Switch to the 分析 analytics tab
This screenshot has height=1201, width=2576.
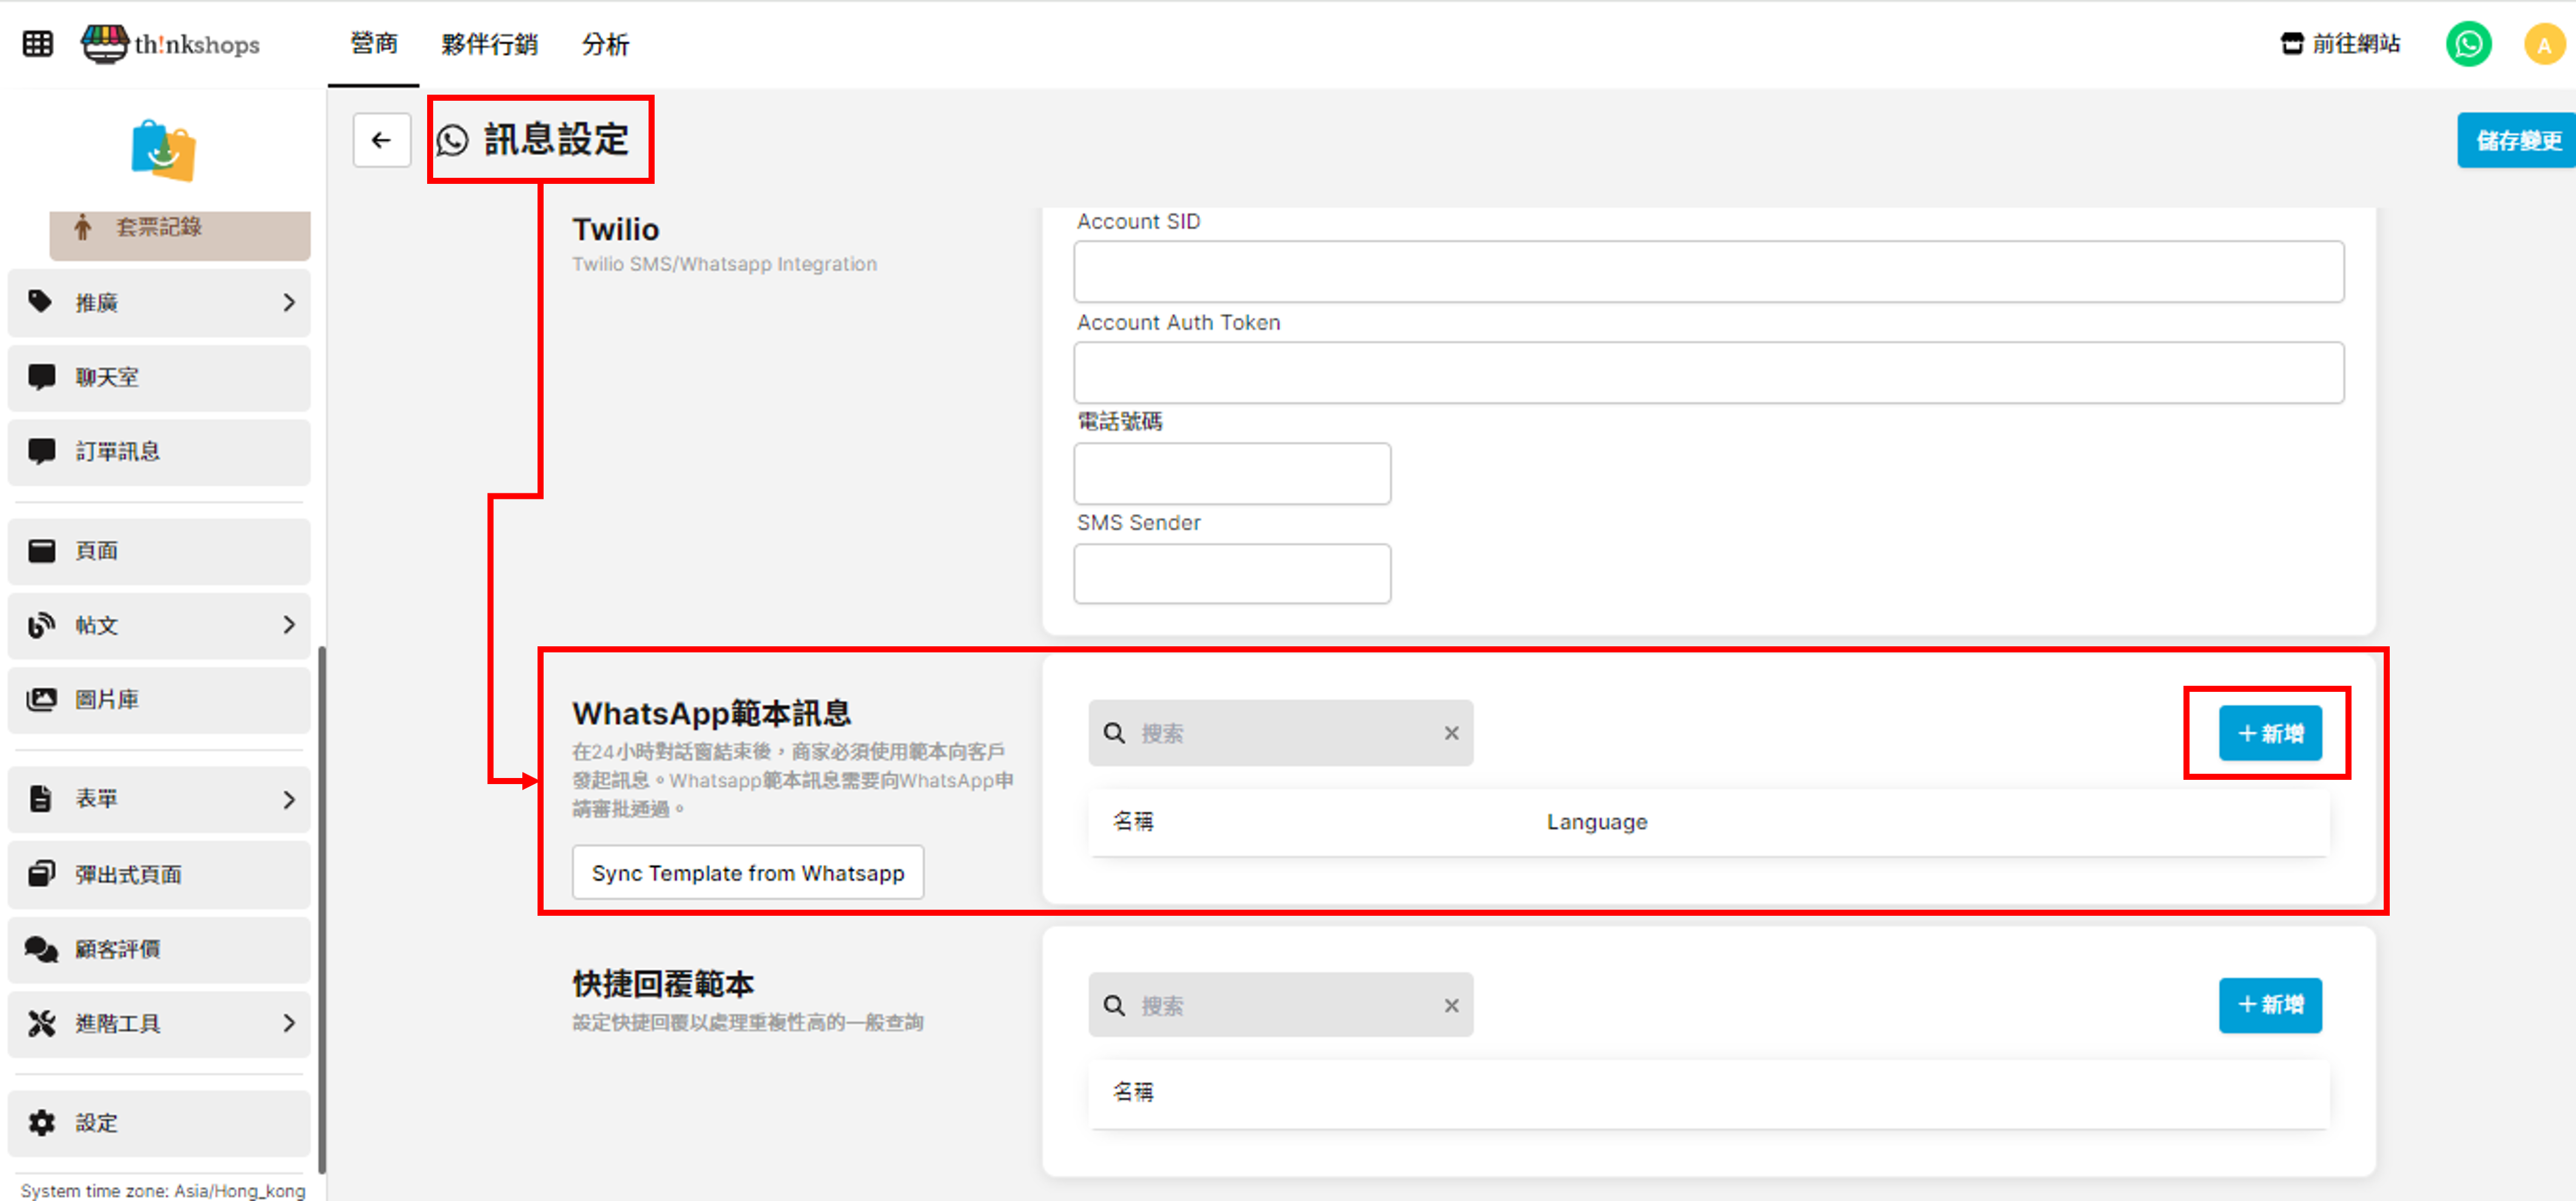click(605, 44)
